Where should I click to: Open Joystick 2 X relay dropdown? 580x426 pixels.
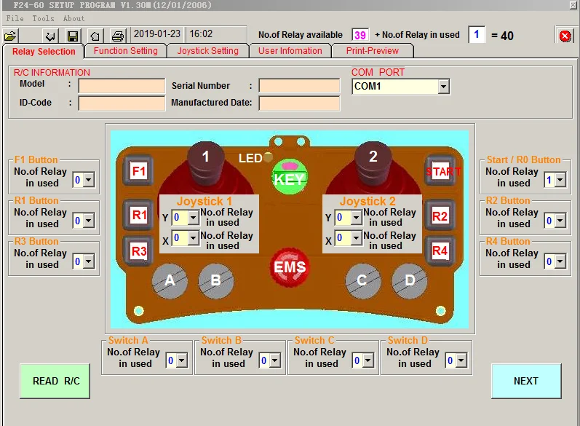coord(356,238)
